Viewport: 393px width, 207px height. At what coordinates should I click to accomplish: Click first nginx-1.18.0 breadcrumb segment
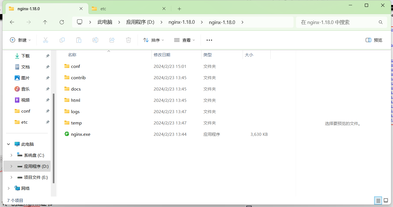(x=182, y=22)
